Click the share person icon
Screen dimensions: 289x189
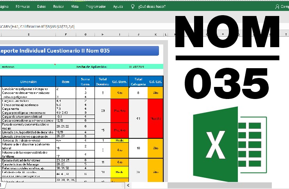coord(277,7)
